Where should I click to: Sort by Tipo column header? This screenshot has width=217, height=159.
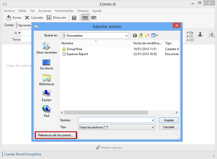click(171, 43)
